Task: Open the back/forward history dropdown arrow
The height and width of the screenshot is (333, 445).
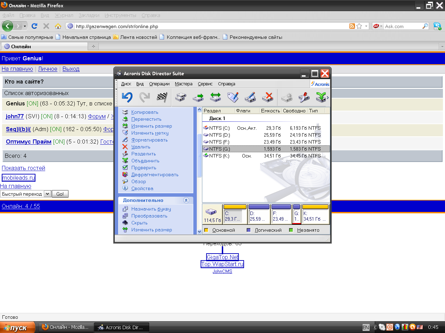Action: (25, 26)
